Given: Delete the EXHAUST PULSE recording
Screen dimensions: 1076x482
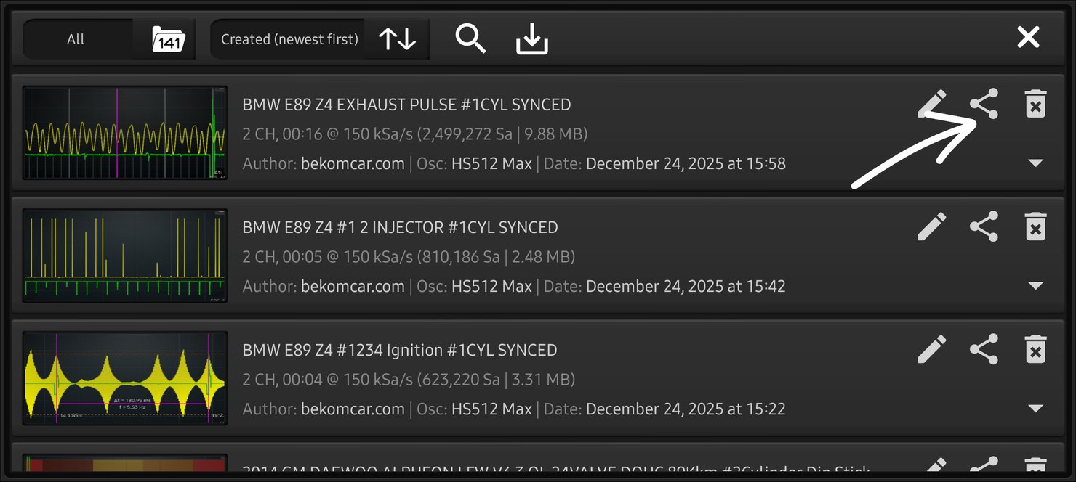Looking at the screenshot, I should tap(1035, 104).
